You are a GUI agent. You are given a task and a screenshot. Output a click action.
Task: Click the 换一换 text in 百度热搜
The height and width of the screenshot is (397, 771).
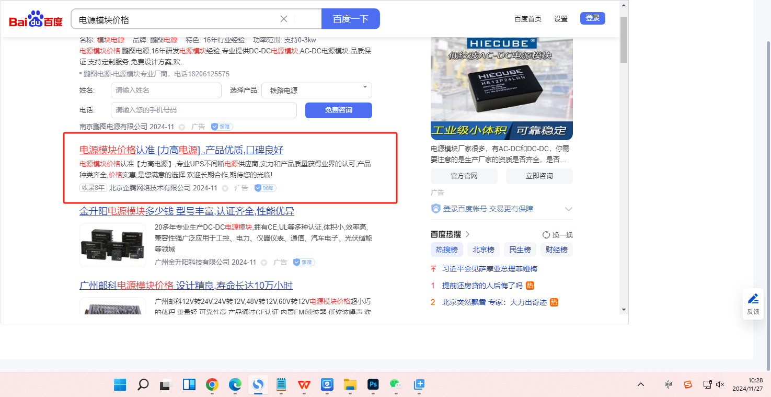tap(563, 235)
